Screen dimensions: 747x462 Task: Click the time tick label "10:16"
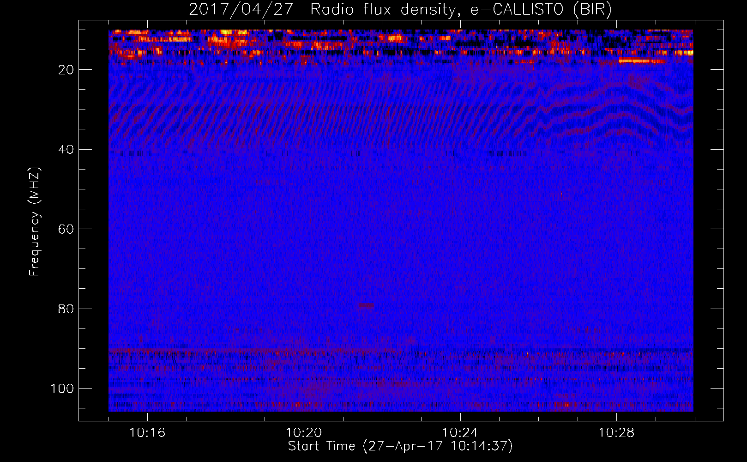click(x=147, y=433)
